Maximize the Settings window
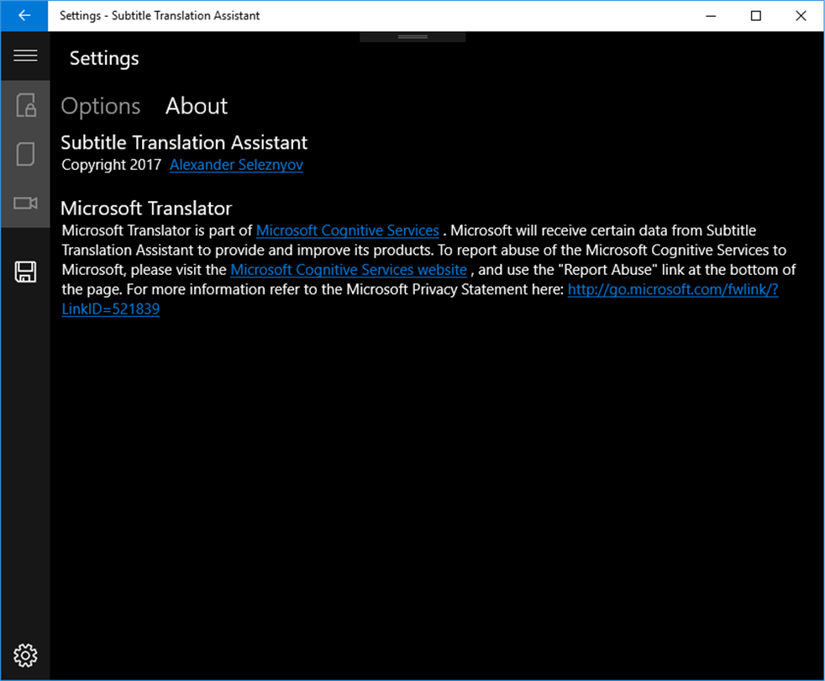Screen dimensions: 825x681 [756, 16]
